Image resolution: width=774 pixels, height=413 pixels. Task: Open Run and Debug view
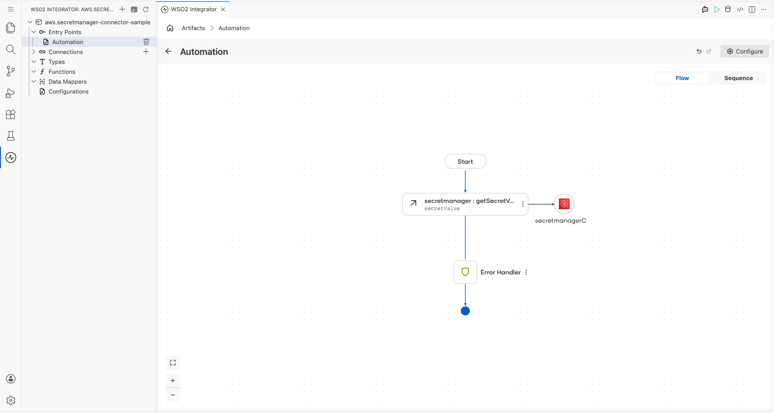[11, 93]
